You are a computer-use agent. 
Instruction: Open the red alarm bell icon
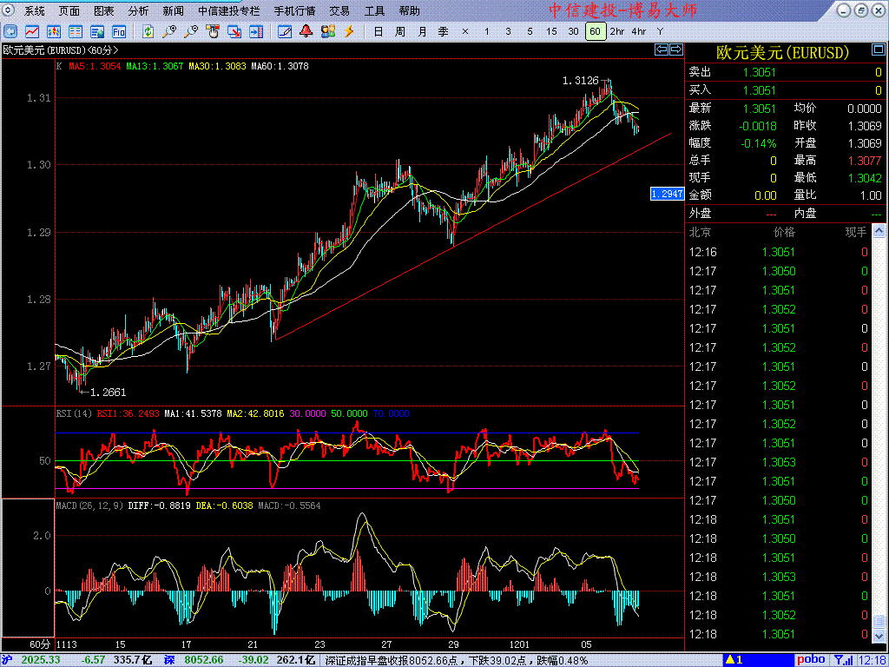306,31
